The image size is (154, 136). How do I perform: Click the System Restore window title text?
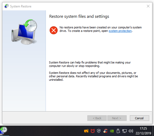tap(21, 6)
